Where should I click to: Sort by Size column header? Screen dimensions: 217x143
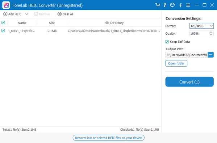(52, 23)
